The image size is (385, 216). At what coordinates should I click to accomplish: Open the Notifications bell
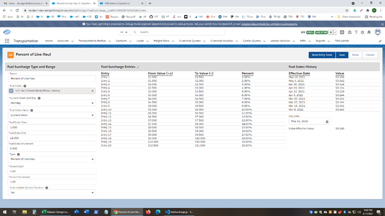point(369,32)
